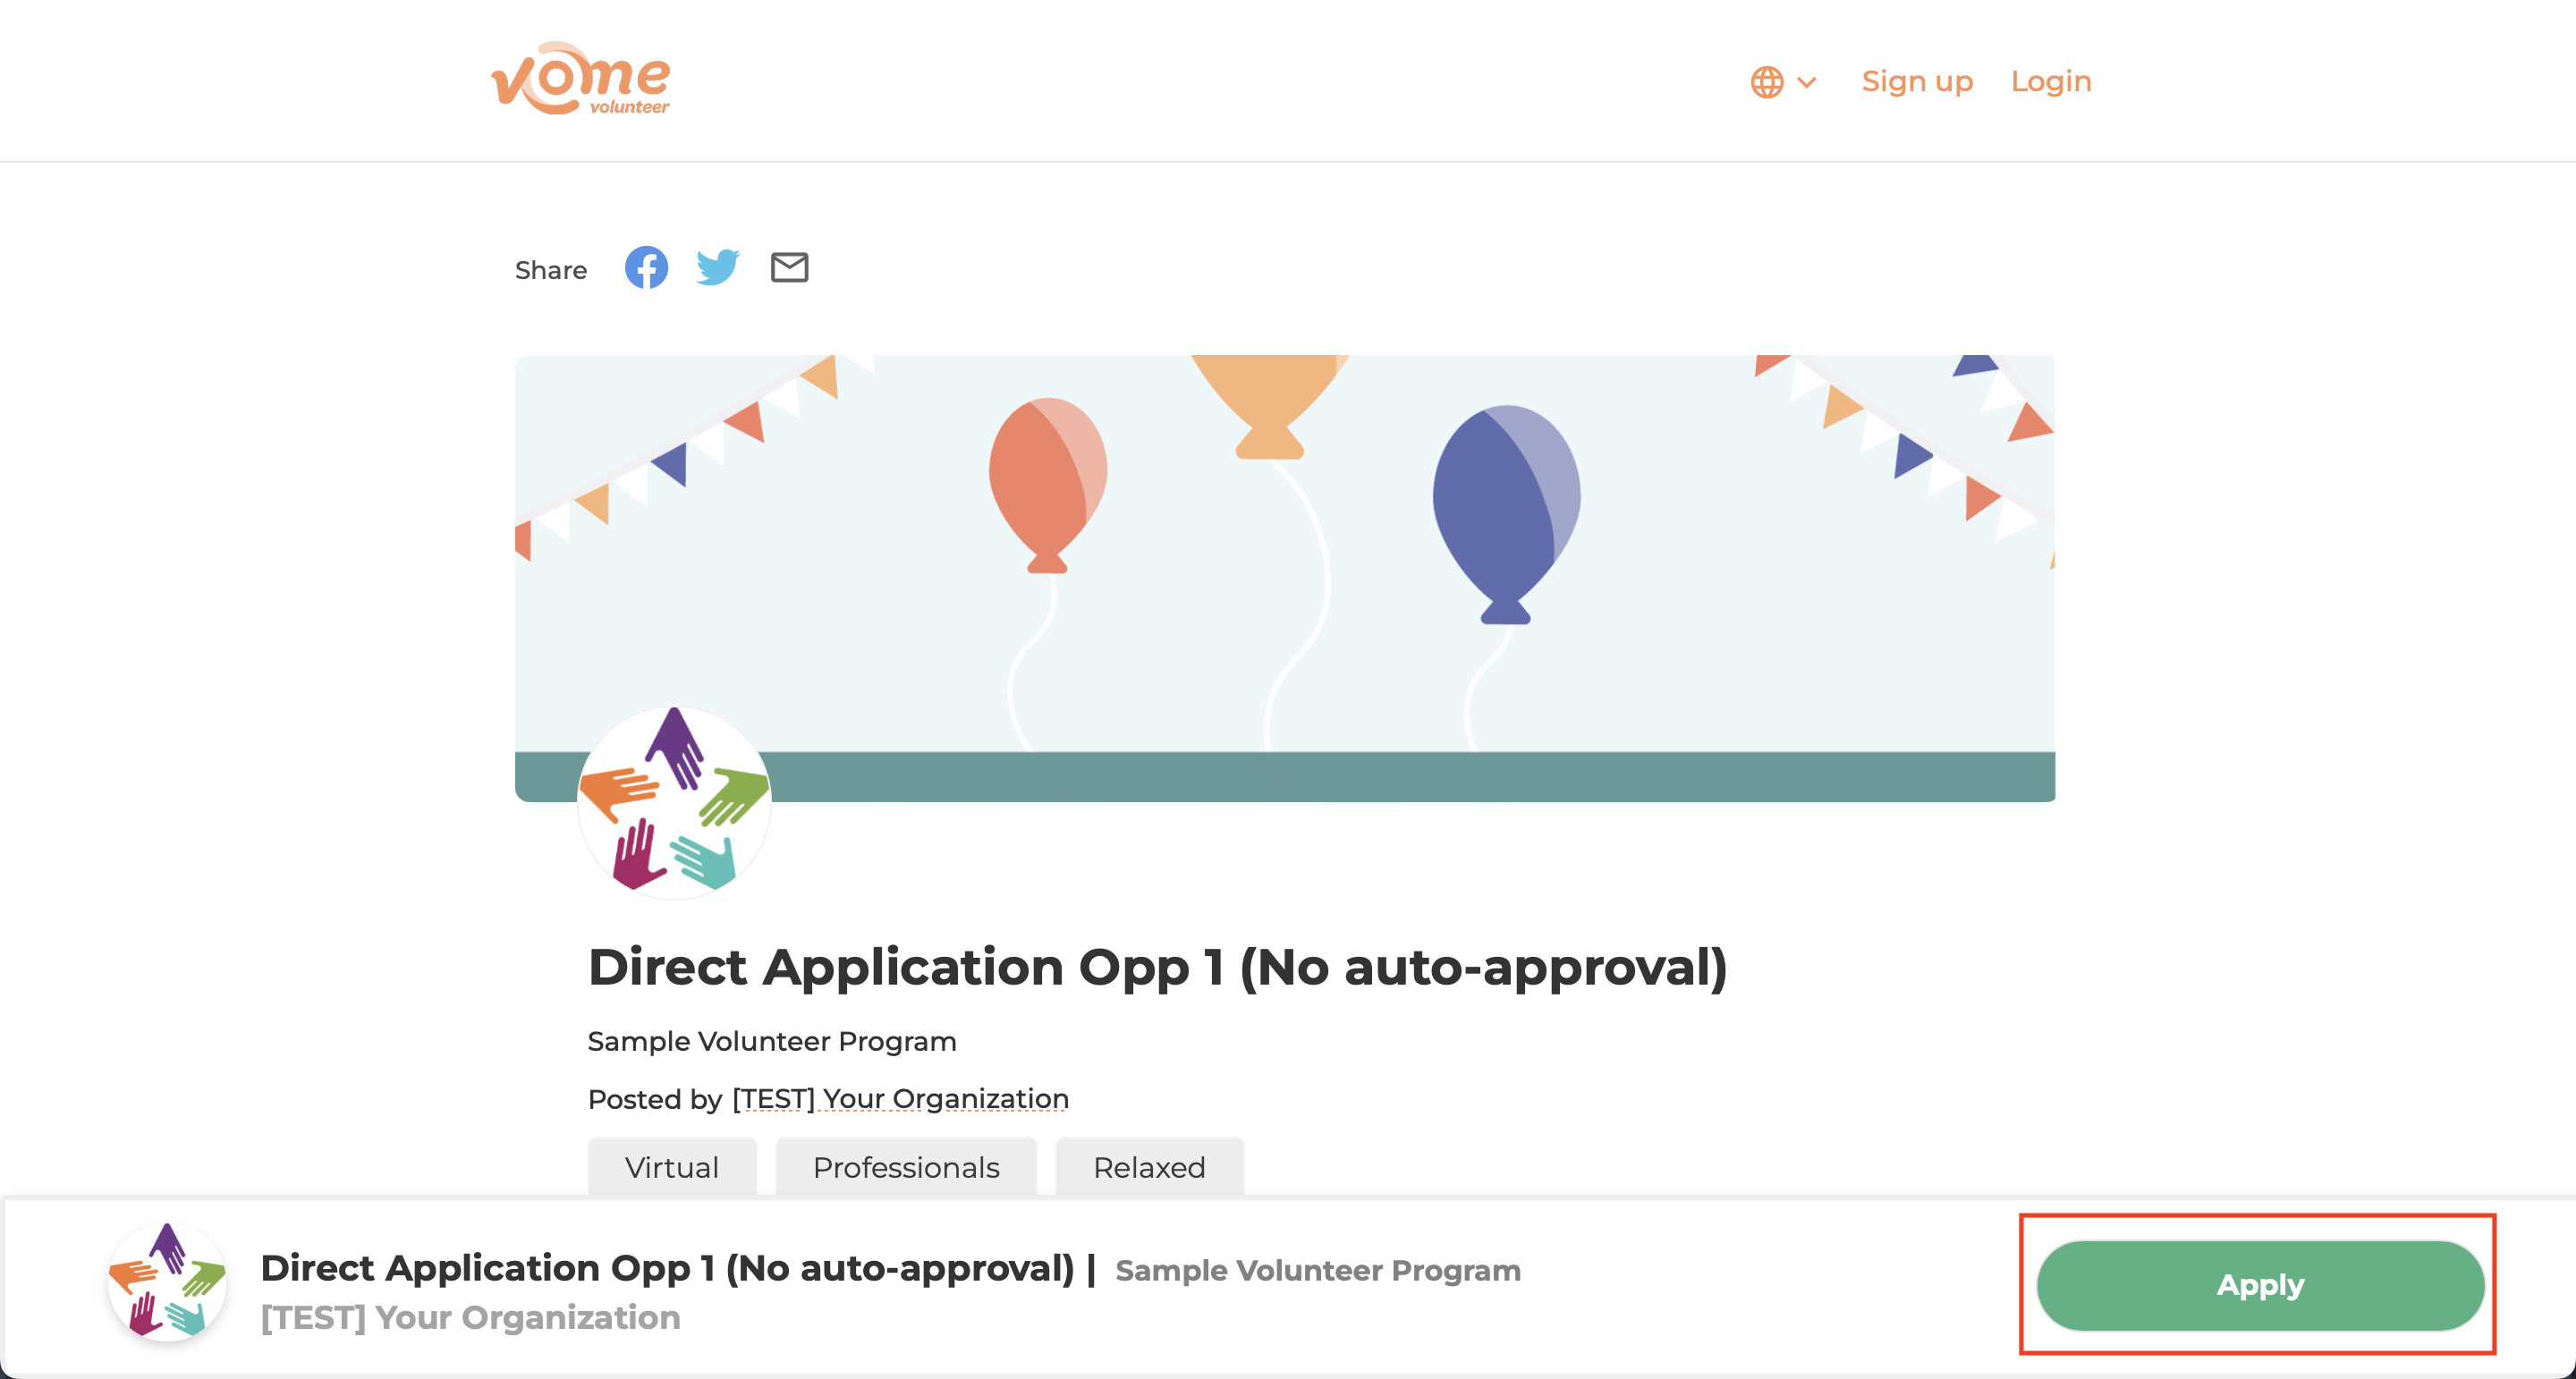Image resolution: width=2576 pixels, height=1379 pixels.
Task: Click the gray "[TEST] Your Organization" bottom text
Action: tap(470, 1318)
